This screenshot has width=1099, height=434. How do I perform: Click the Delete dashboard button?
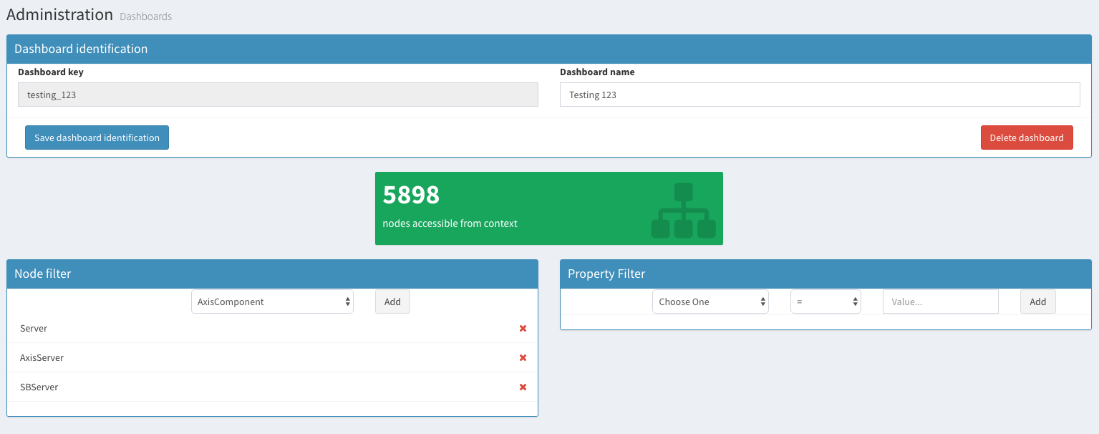tap(1027, 138)
